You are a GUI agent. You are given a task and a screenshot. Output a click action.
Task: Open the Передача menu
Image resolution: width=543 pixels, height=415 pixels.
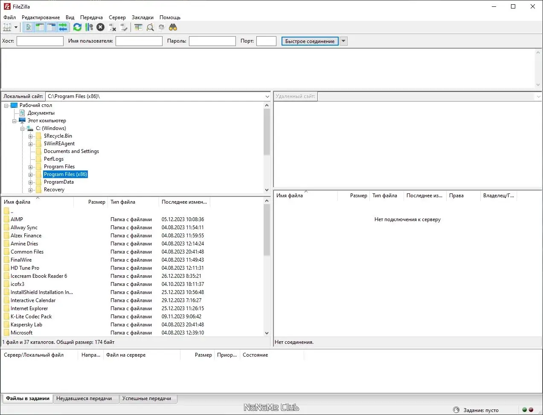pyautogui.click(x=91, y=17)
